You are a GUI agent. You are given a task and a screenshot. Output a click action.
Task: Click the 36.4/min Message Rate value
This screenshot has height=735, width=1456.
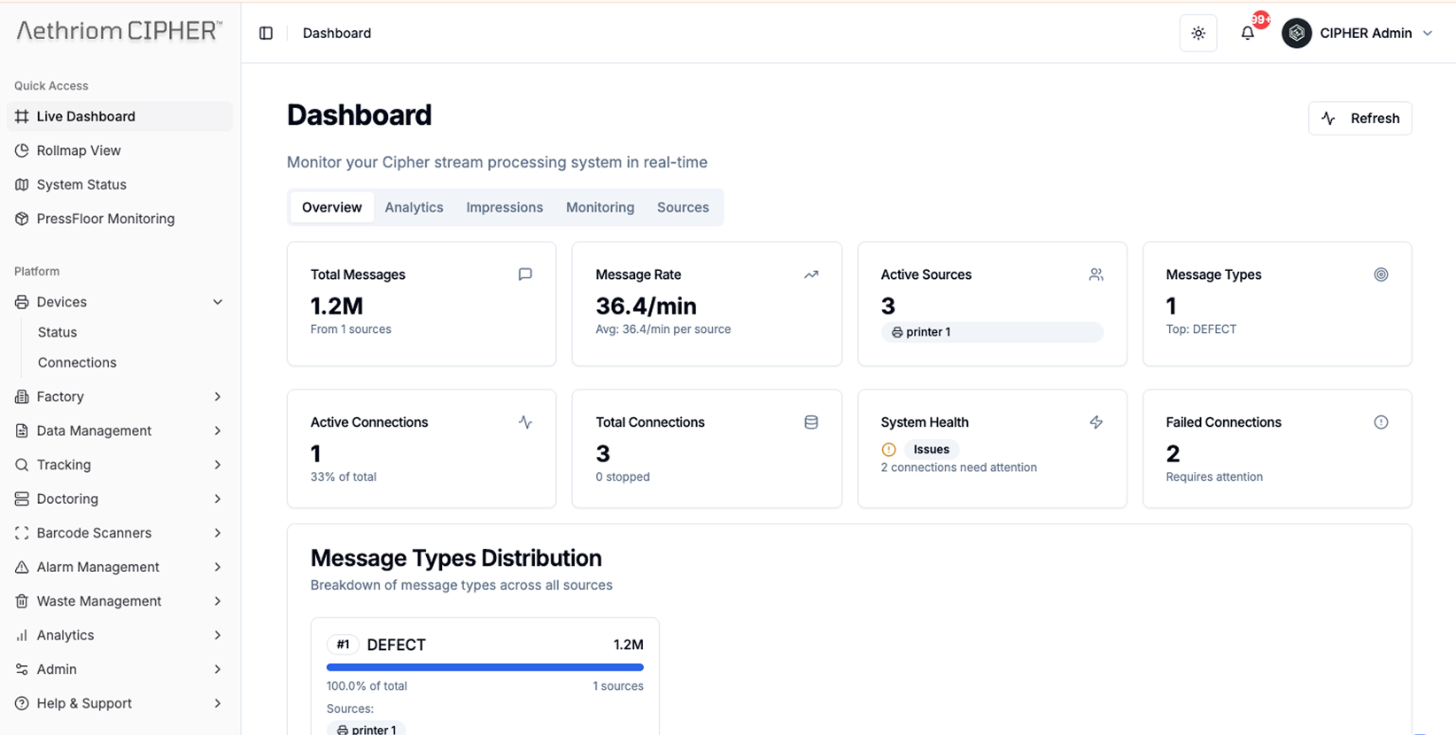point(646,306)
